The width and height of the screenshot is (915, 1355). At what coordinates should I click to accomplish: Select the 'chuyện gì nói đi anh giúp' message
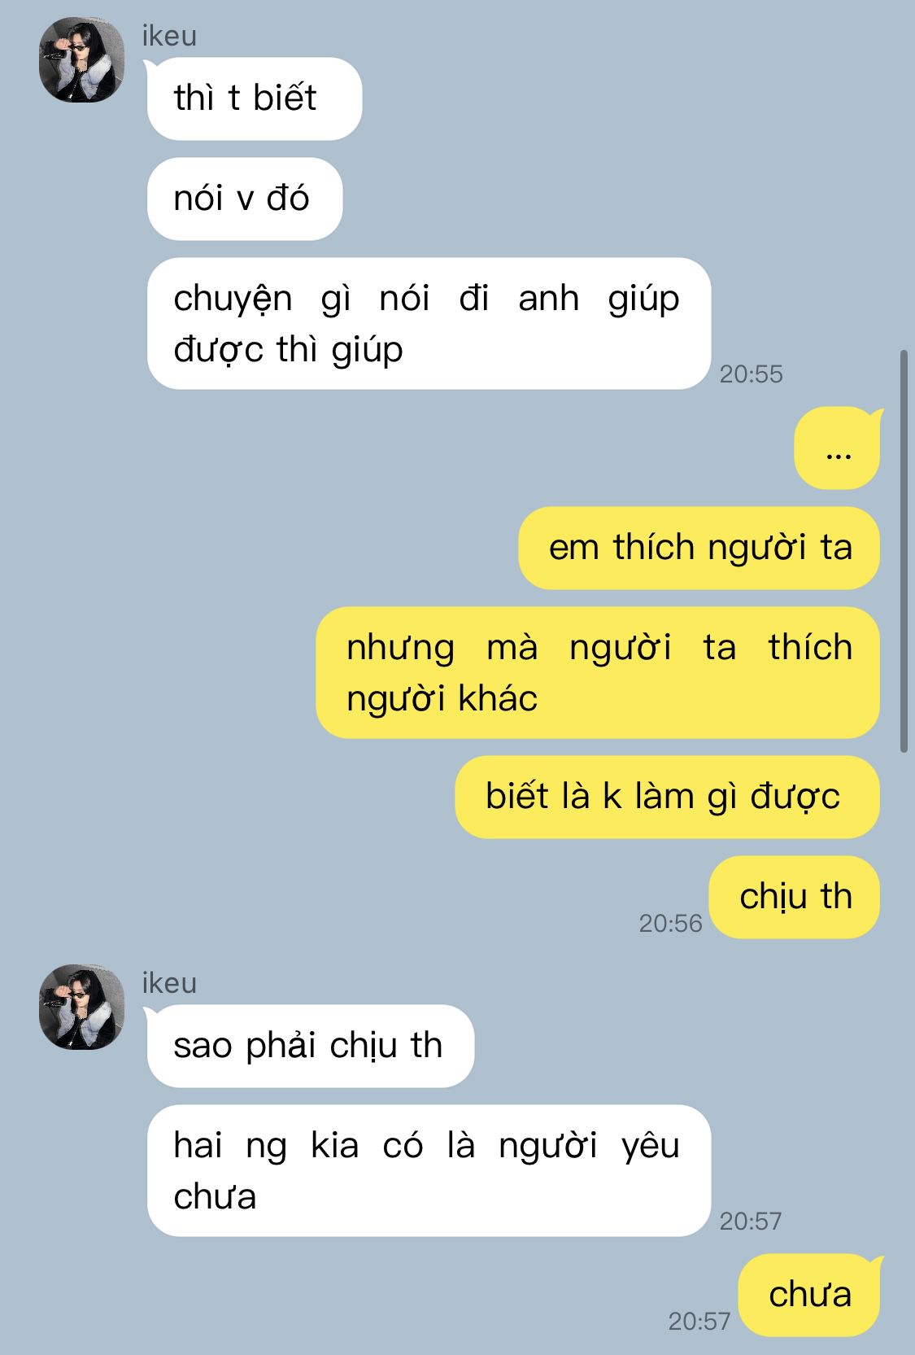click(429, 323)
